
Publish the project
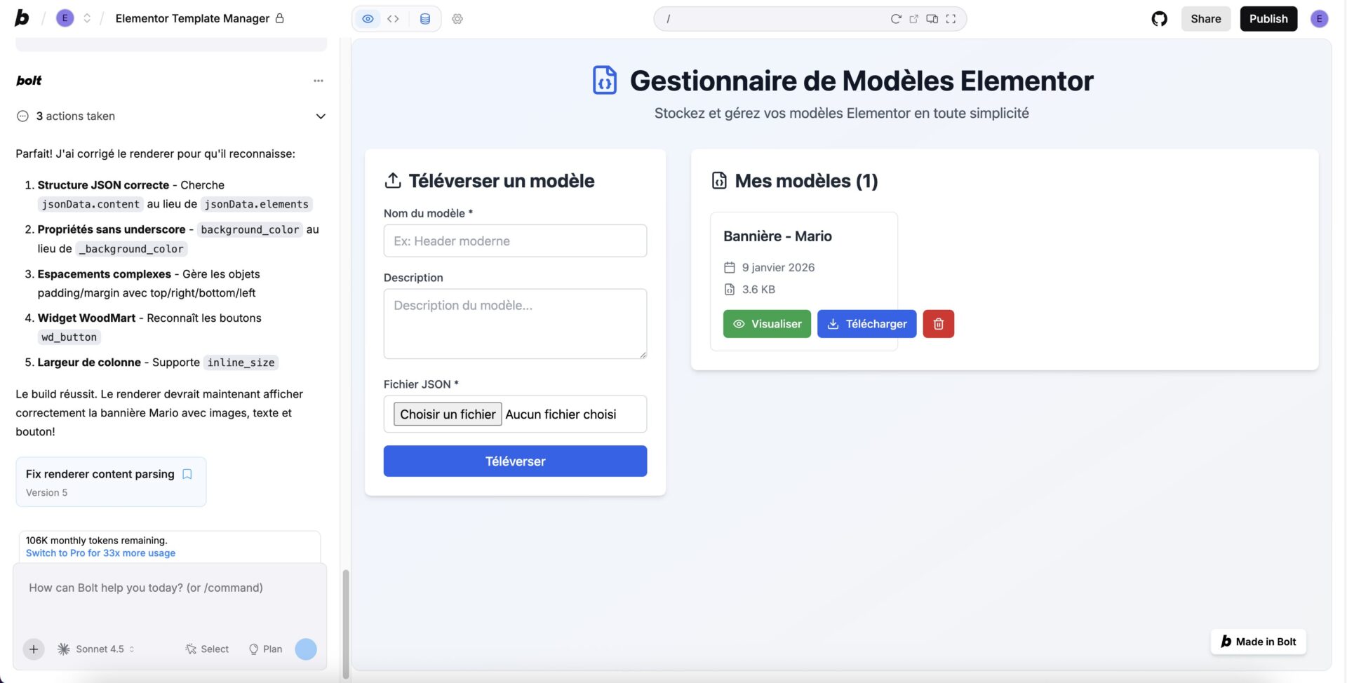[x=1268, y=19]
